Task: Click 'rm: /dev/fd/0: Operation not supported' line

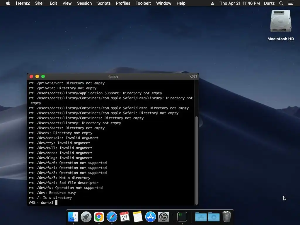Action: 68,163
